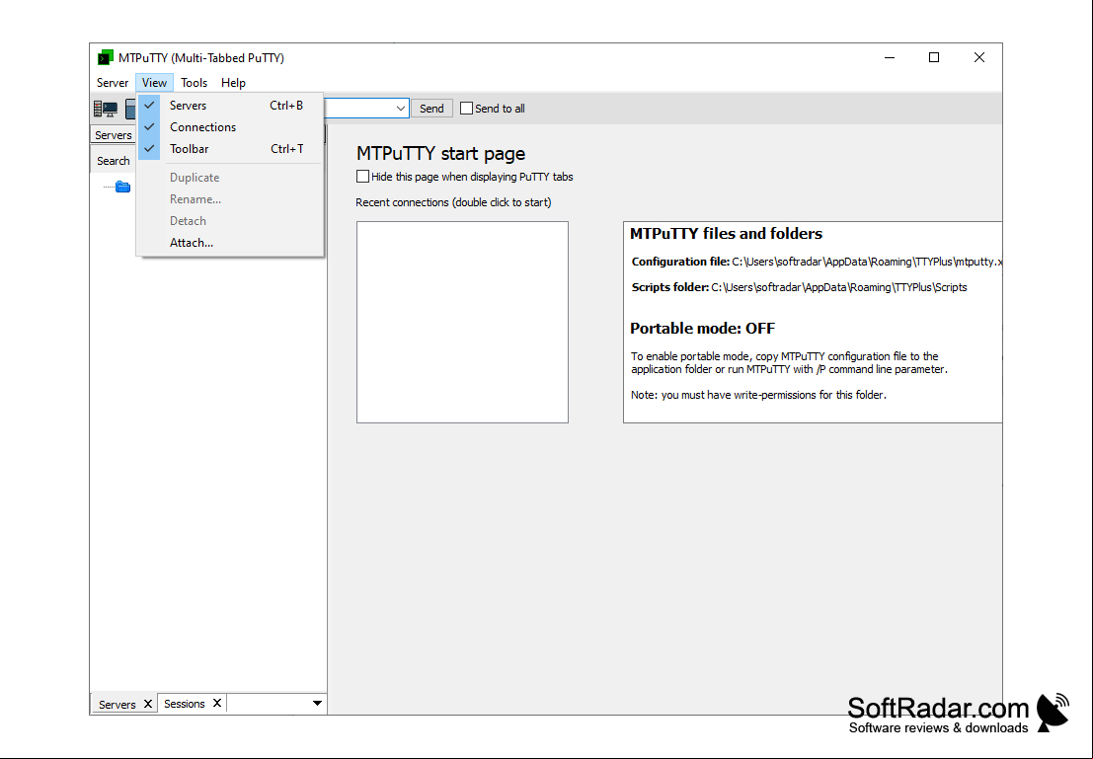The height and width of the screenshot is (759, 1093).
Task: Click the Configuration file path text
Action: point(867,262)
